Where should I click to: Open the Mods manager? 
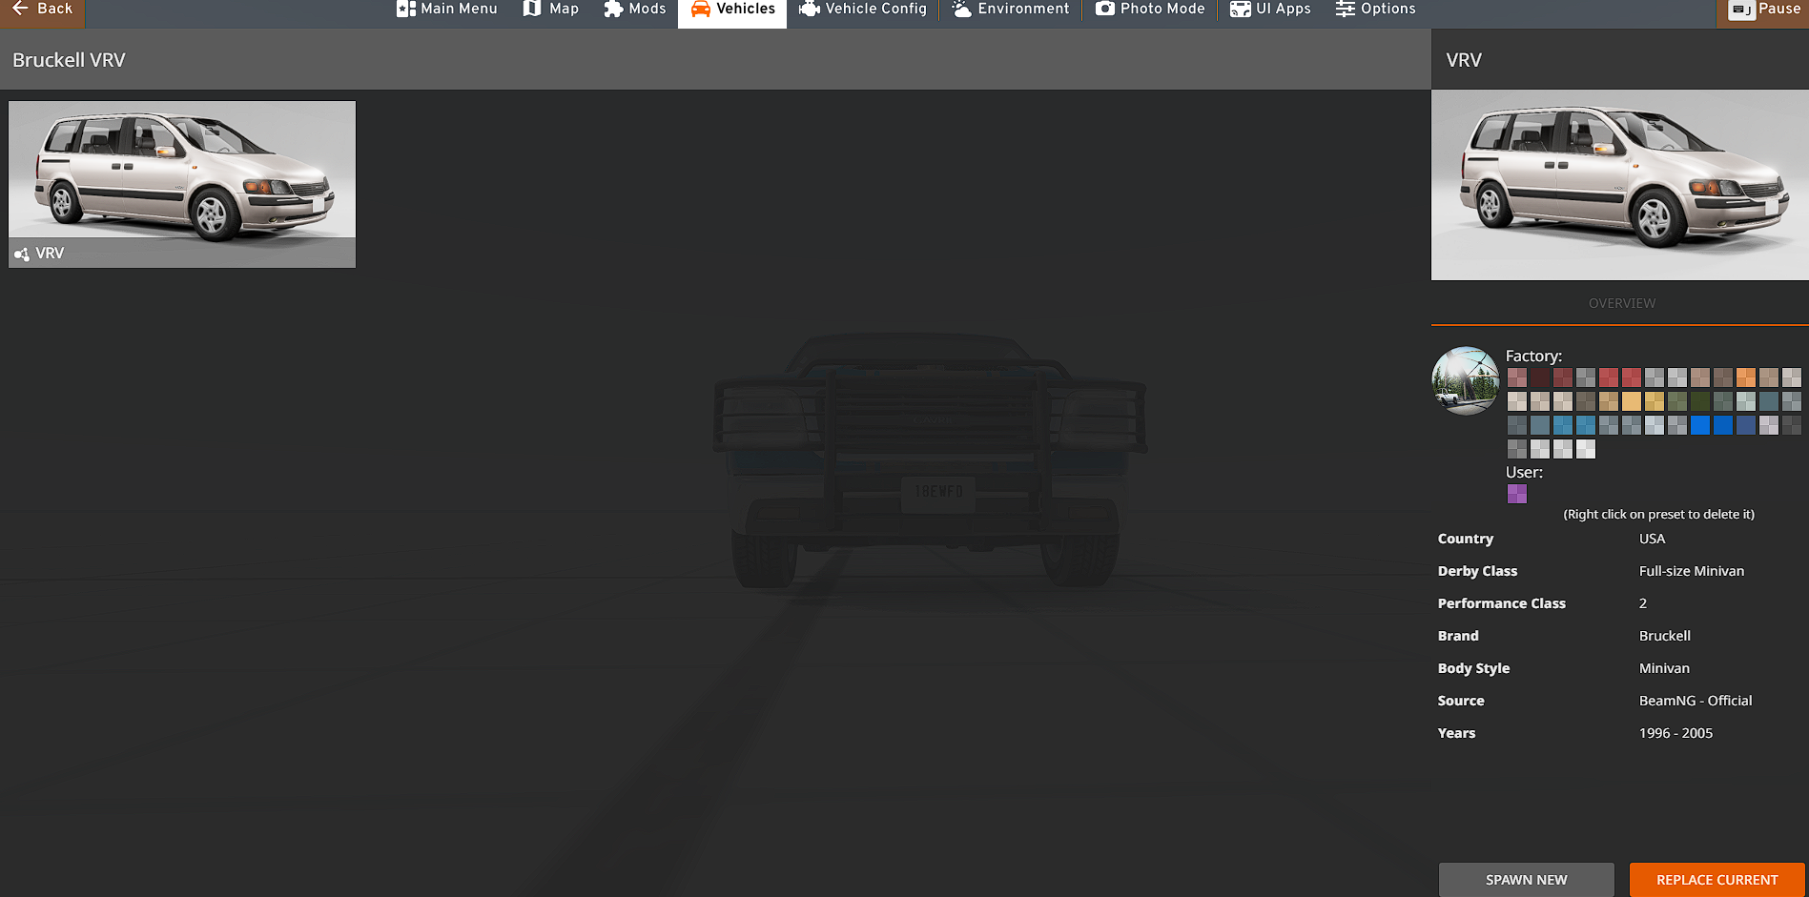[x=635, y=10]
